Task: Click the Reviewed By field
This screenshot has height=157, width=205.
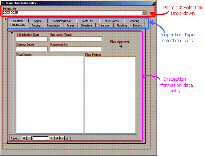Action: (x=76, y=49)
